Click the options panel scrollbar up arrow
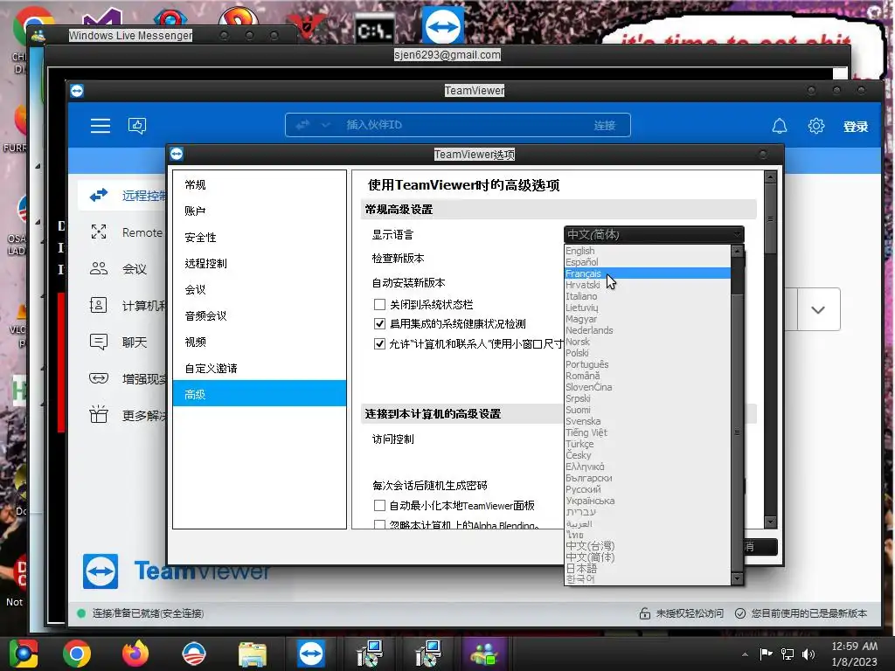The width and height of the screenshot is (895, 671). coord(770,176)
